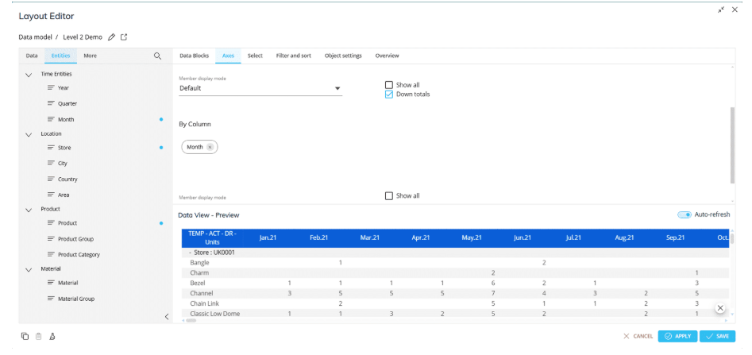Click the clear broom icon at bottom left
This screenshot has height=355, width=752.
52,336
